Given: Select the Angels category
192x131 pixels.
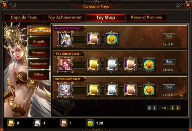Looking at the screenshot, I should (39, 42).
